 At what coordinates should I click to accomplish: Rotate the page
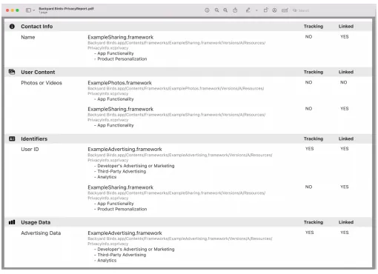point(265,10)
